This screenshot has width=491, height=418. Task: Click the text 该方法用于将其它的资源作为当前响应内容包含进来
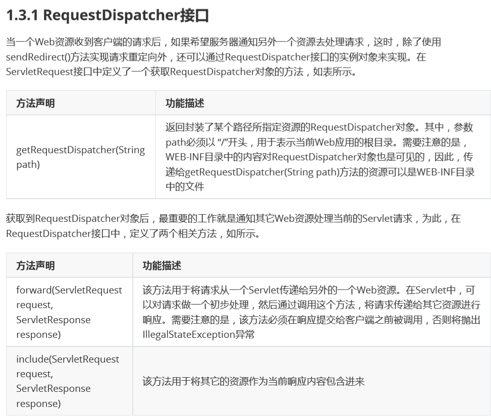tap(253, 381)
